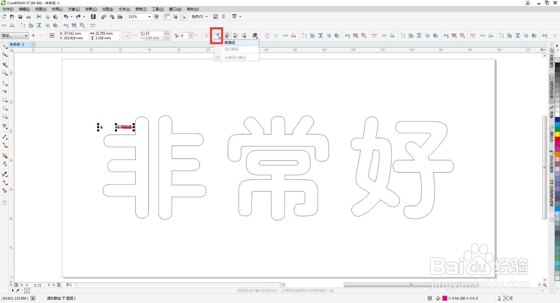Create a new document from the toolbar

coord(4,16)
